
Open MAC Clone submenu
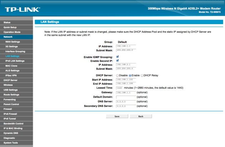(x=16, y=66)
